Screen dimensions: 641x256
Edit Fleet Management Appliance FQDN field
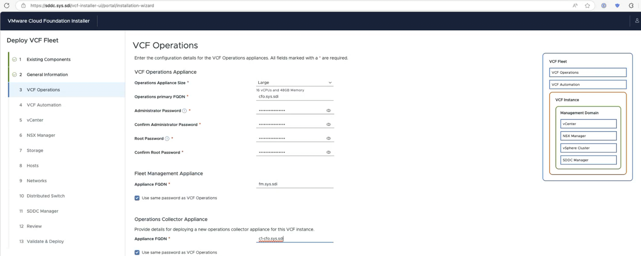[x=295, y=184]
